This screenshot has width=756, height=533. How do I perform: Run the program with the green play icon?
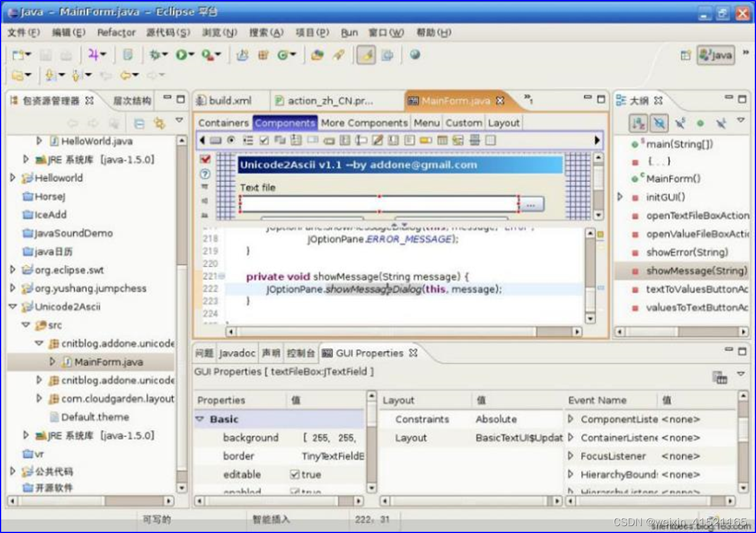tap(182, 55)
